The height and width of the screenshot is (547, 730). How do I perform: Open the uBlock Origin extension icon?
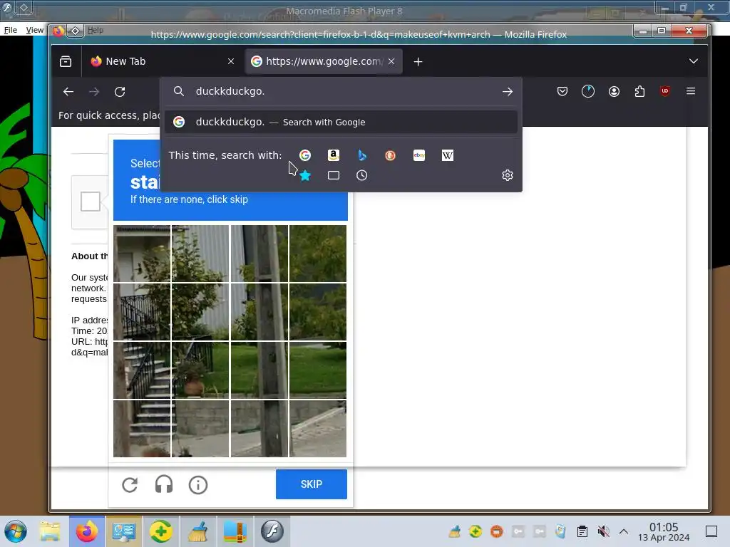click(x=665, y=92)
